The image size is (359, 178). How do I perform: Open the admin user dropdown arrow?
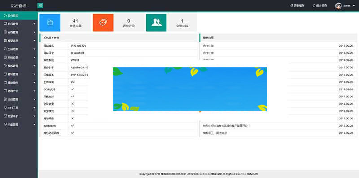(354, 6)
